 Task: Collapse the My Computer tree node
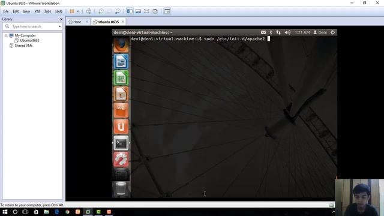pos(6,35)
